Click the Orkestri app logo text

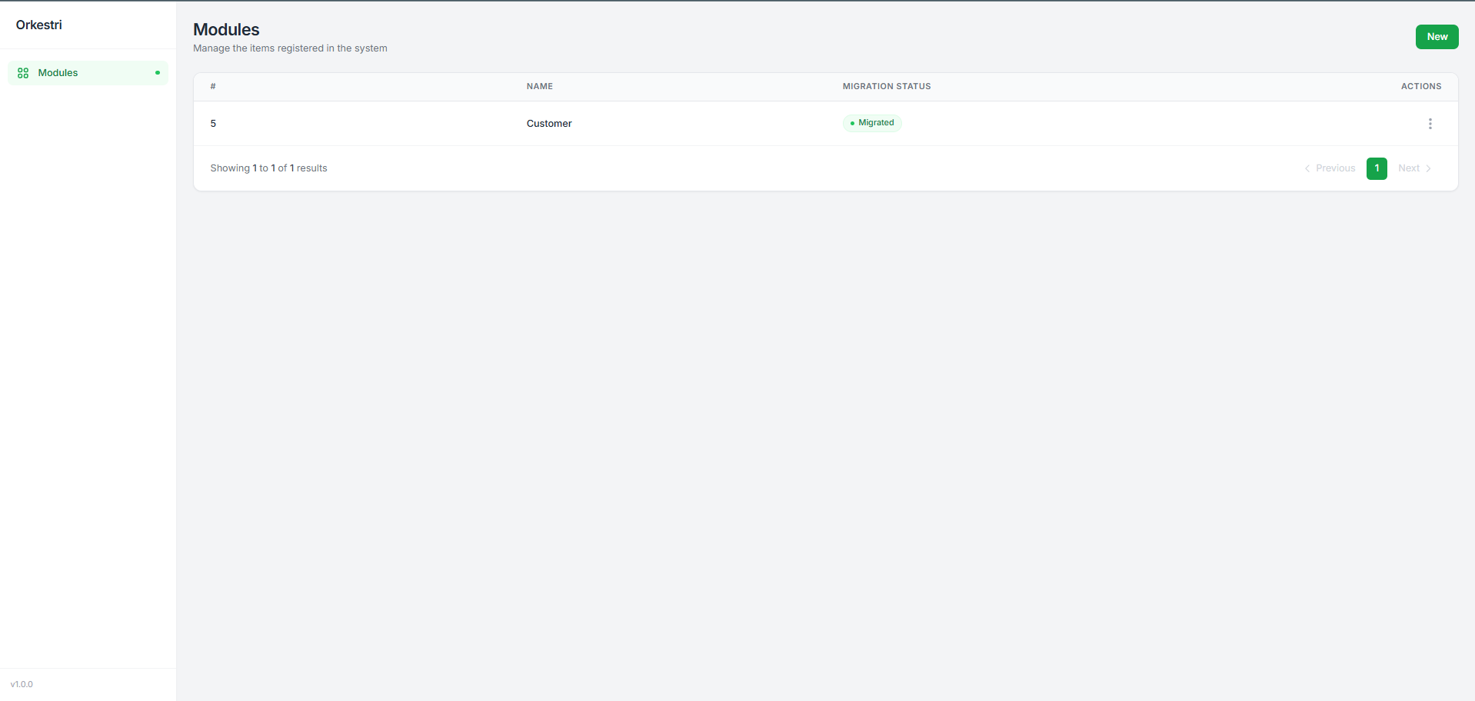coord(38,25)
